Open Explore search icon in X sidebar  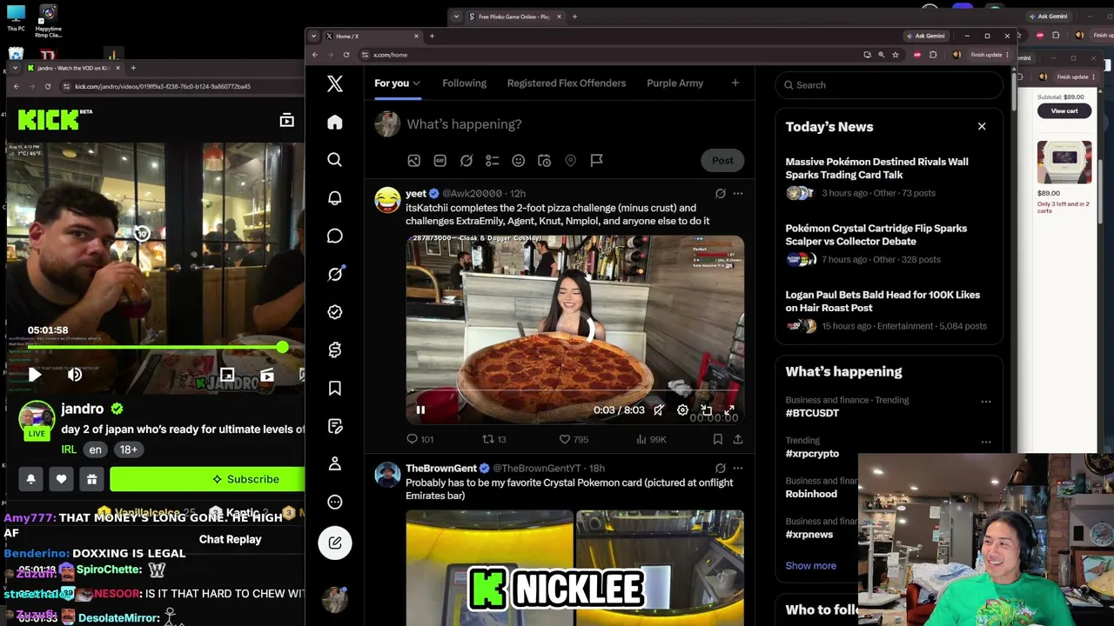(x=335, y=160)
